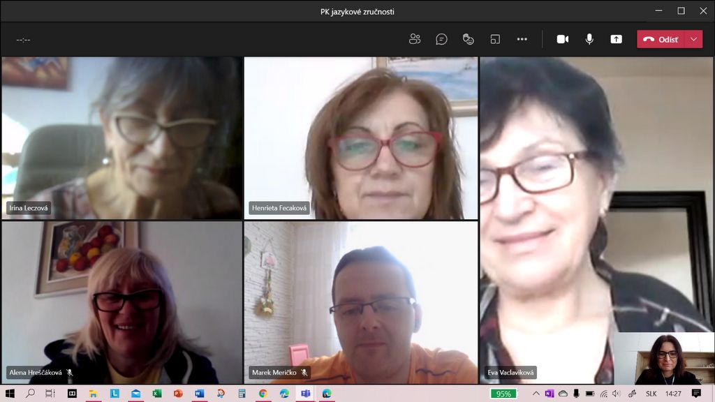
Task: Open breakout rooms icon
Action: coord(495,39)
